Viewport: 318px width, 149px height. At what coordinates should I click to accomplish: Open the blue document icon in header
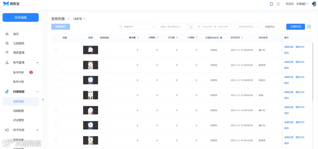click(271, 4)
